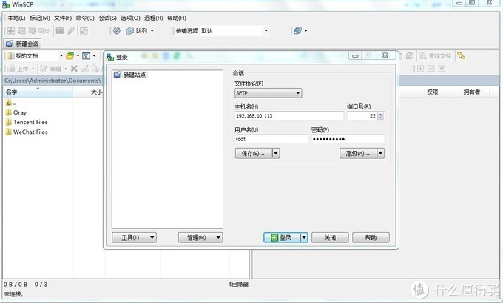The width and height of the screenshot is (503, 303).
Task: Focus the 用户名 username field
Action: click(270, 139)
